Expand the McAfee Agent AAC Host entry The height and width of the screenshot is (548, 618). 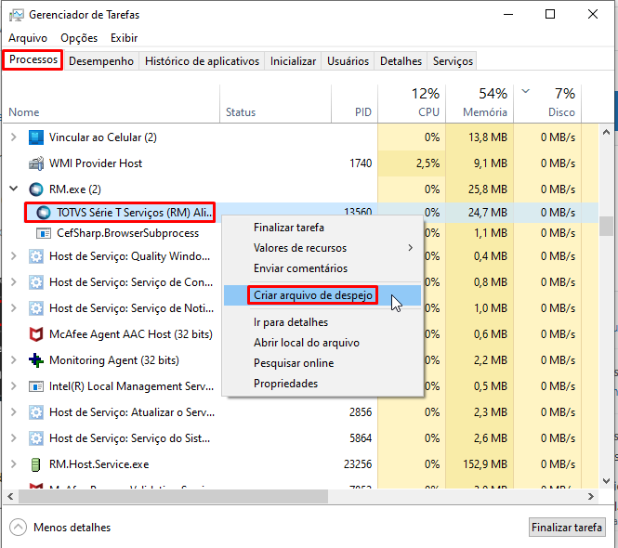point(13,333)
